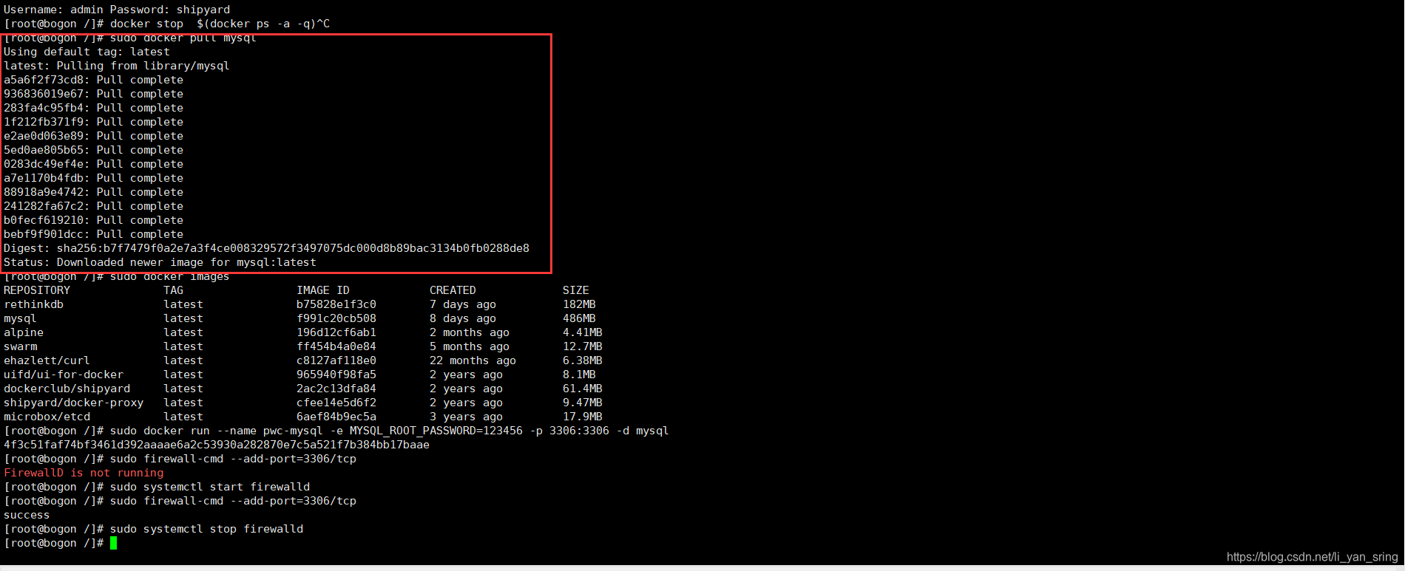Select image ID 'cfee14e5d6f2'
Viewport: 1405px width, 571px height.
pos(336,403)
